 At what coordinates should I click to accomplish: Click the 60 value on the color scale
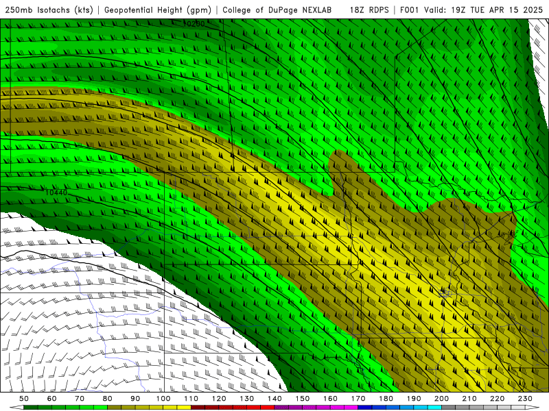(52, 399)
